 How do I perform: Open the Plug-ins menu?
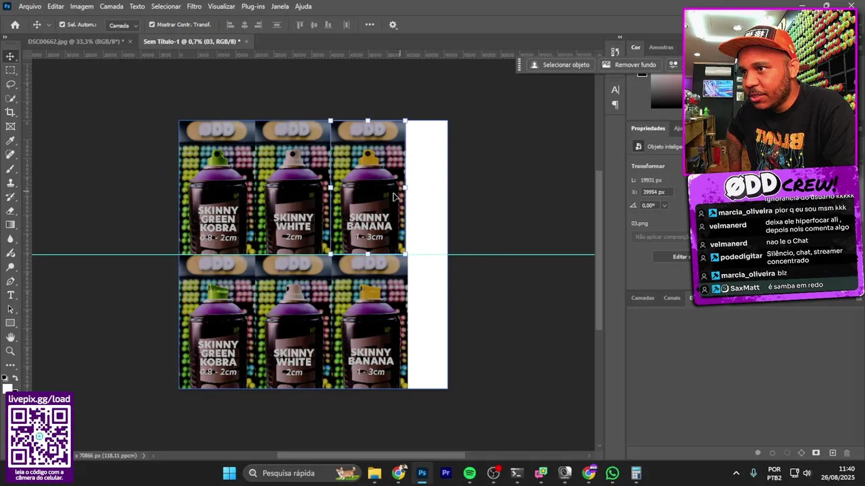coord(253,6)
